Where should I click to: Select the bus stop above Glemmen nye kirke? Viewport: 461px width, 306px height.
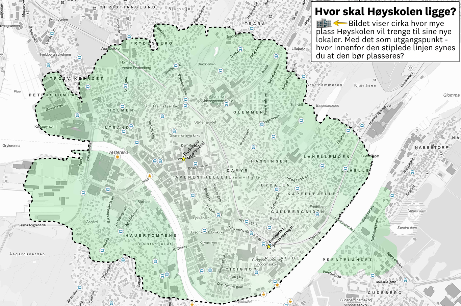coord(174,131)
